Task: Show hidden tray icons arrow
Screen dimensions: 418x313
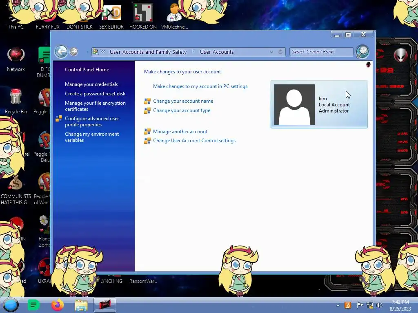Action: (338, 305)
